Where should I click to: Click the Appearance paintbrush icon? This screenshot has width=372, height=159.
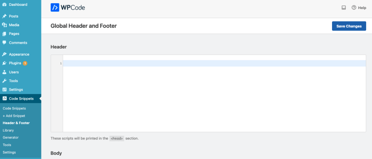click(4, 54)
